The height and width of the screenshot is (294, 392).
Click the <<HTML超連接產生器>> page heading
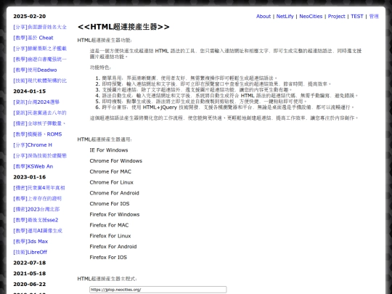pos(123,27)
